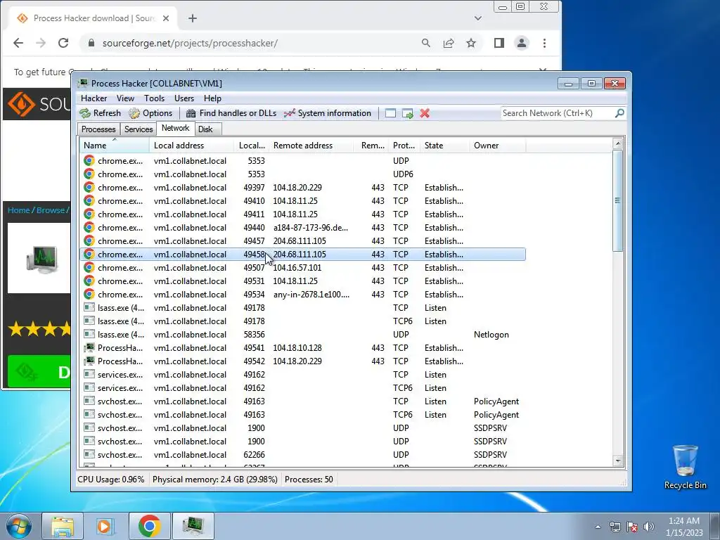Show hidden tray icons arrow
Viewport: 720px width, 540px height.
[x=598, y=527]
